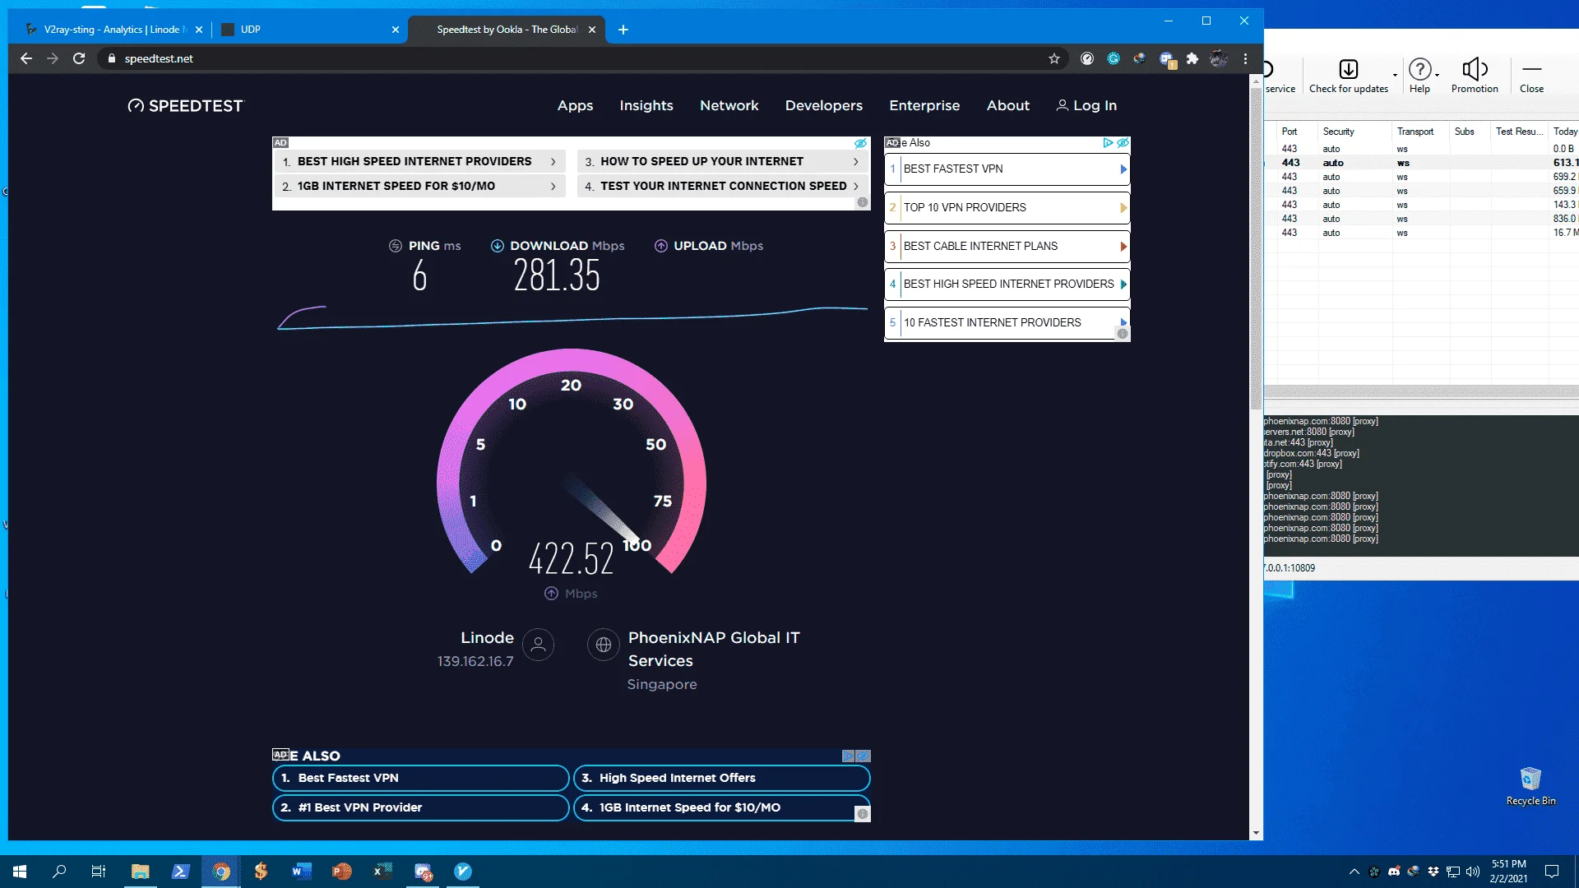Select the Speedtest by Ookla tab
This screenshot has width=1579, height=888.
tap(507, 30)
